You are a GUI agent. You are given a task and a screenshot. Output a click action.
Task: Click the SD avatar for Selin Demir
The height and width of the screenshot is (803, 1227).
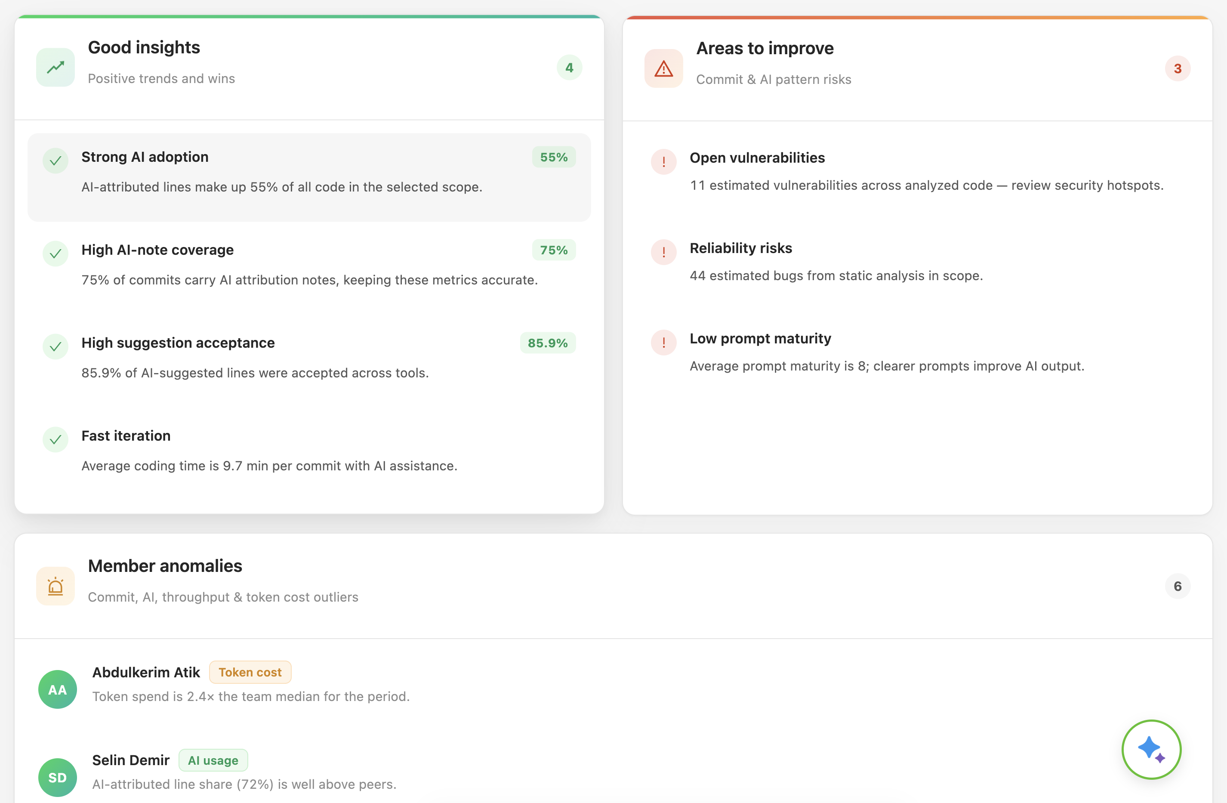coord(58,777)
